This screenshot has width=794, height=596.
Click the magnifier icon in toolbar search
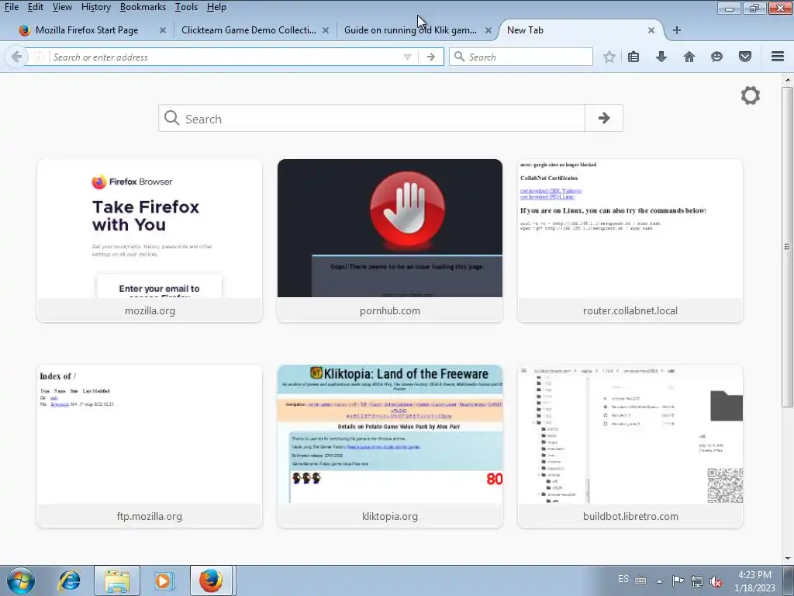[x=459, y=57]
